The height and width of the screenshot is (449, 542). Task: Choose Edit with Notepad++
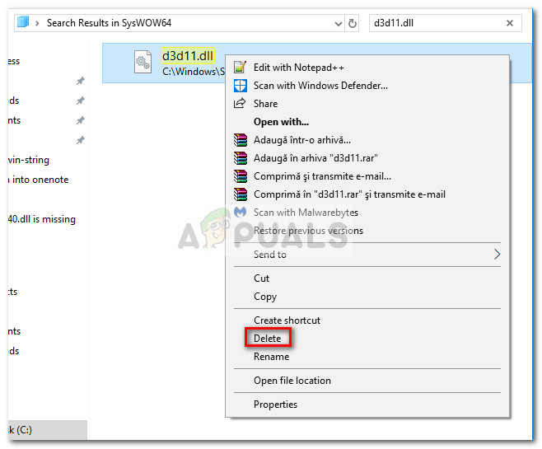coord(299,68)
